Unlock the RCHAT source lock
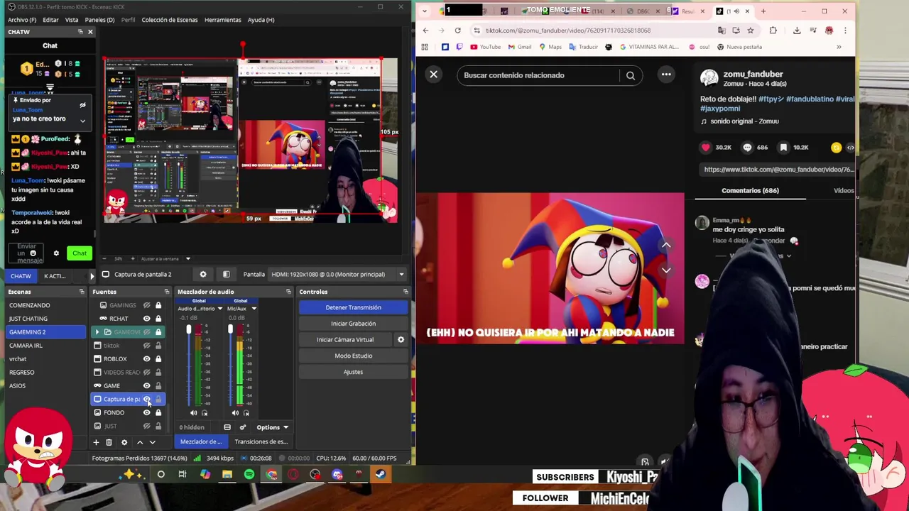This screenshot has height=511, width=909. [158, 319]
